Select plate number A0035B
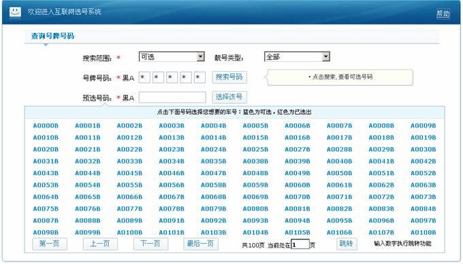 pos(214,162)
